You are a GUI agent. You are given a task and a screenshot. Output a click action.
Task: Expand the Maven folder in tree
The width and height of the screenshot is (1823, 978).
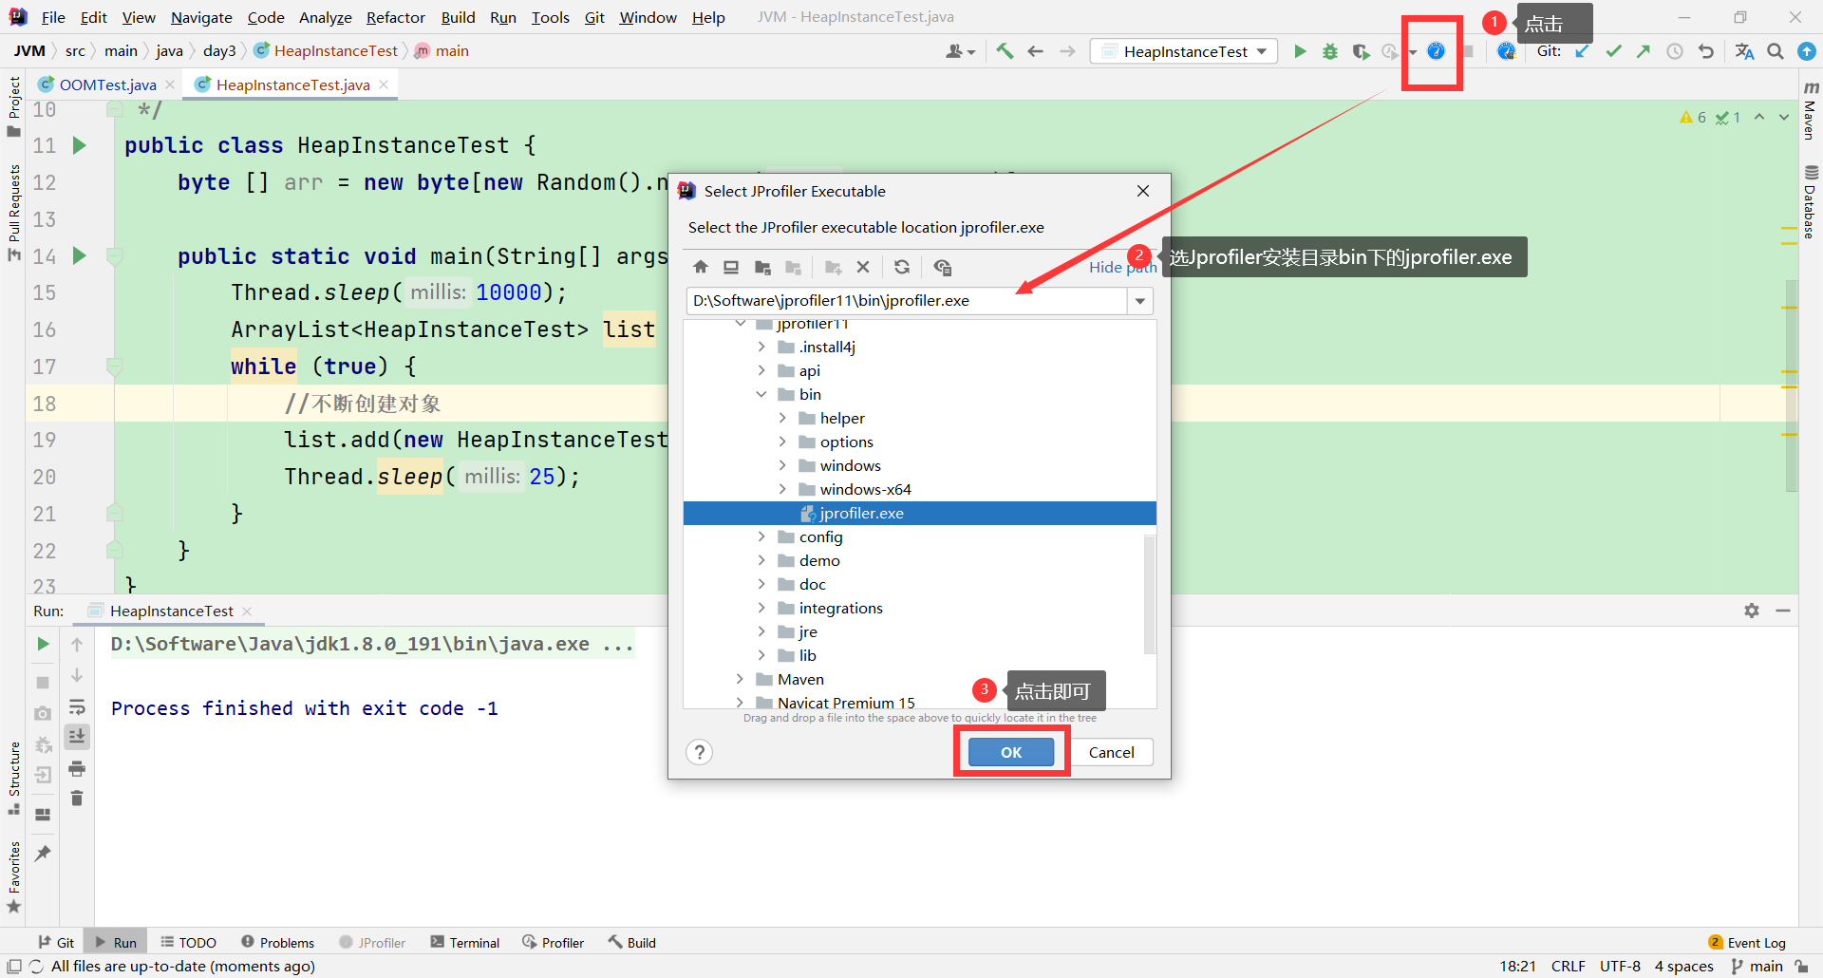[x=740, y=679]
